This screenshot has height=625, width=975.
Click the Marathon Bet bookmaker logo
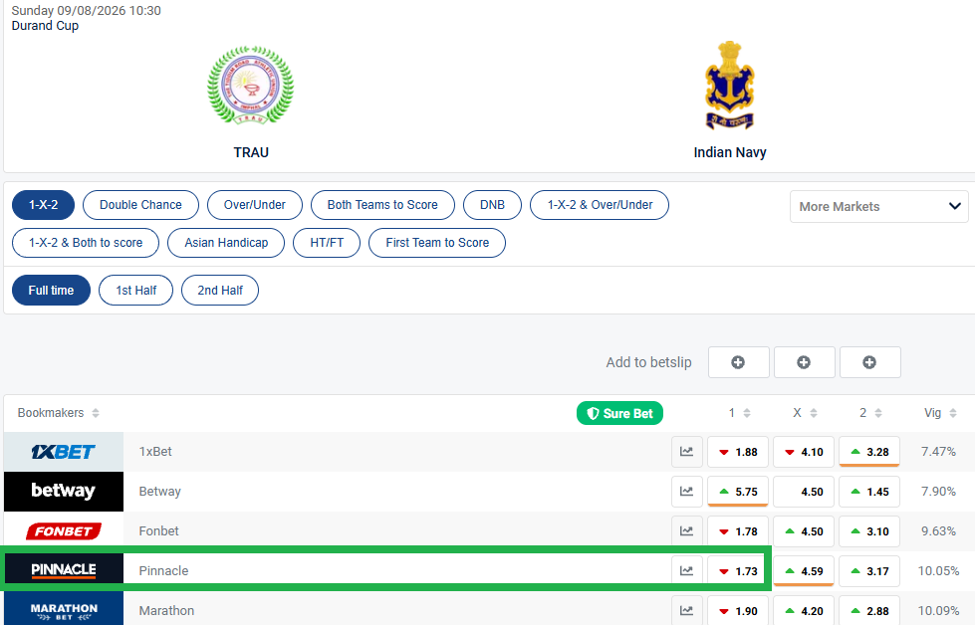64,609
